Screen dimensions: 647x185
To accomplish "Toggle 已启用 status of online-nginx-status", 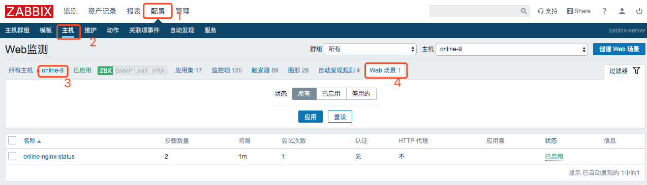I will (554, 157).
